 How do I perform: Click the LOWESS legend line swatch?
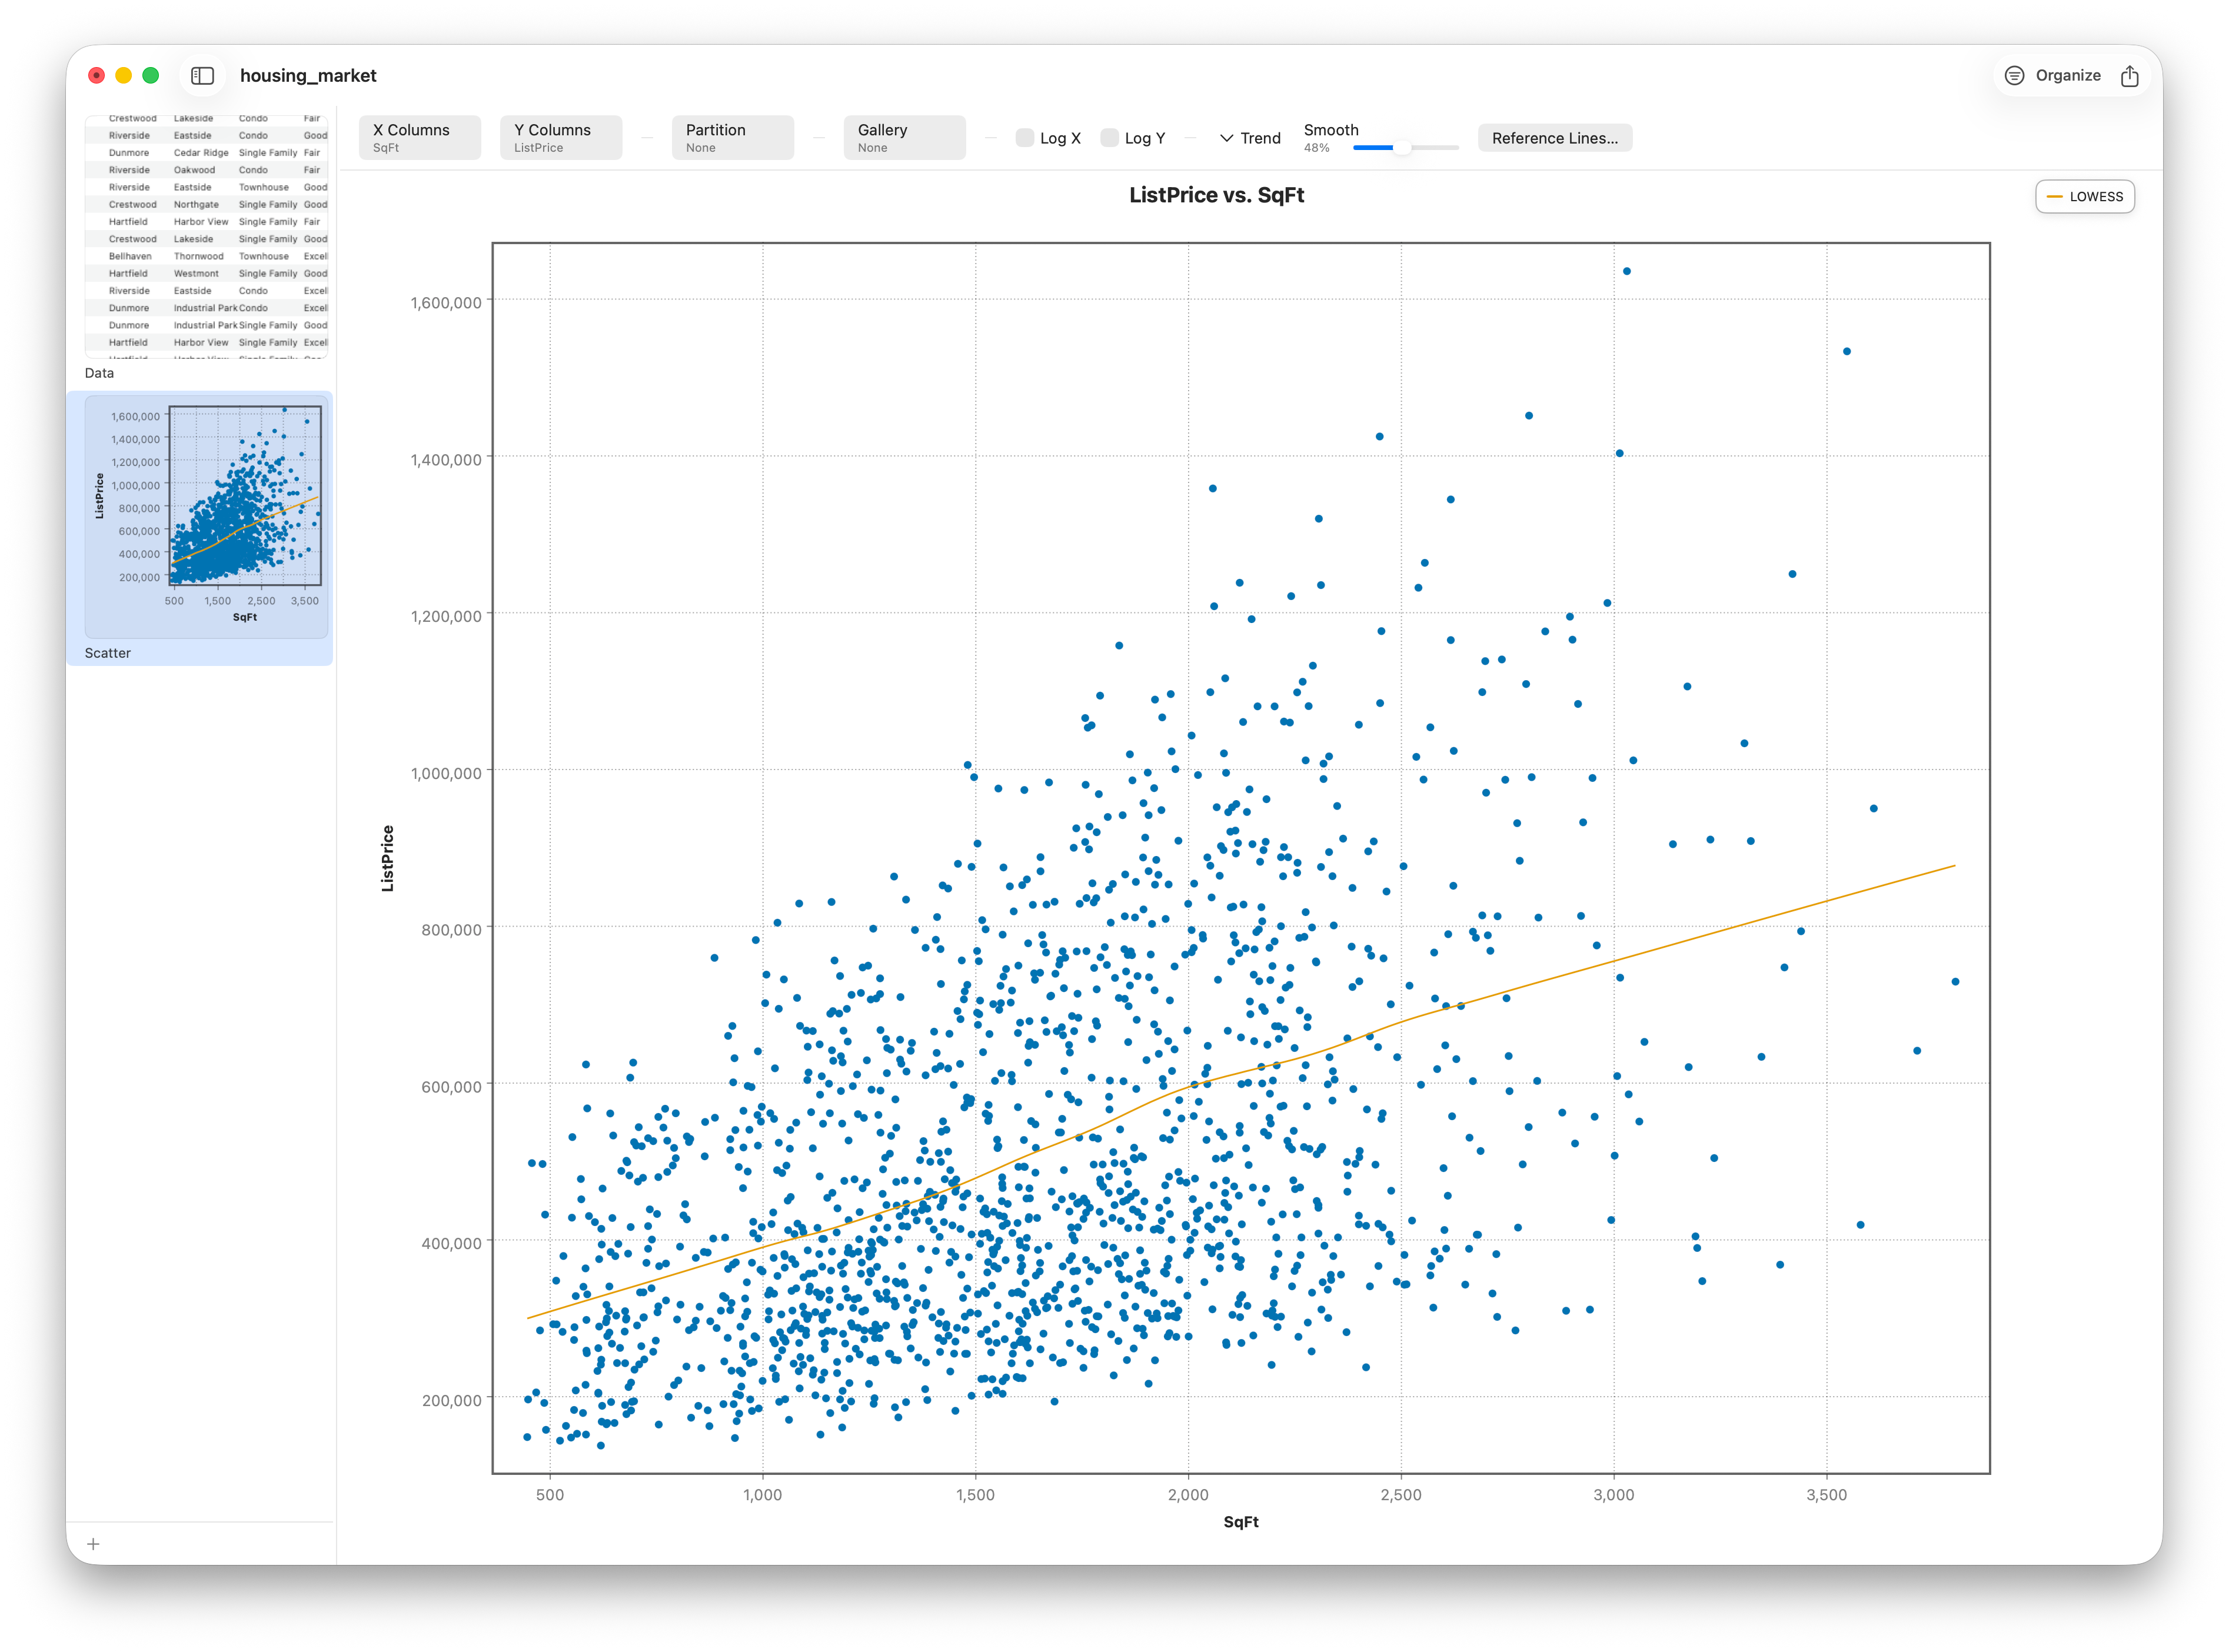pyautogui.click(x=2055, y=197)
